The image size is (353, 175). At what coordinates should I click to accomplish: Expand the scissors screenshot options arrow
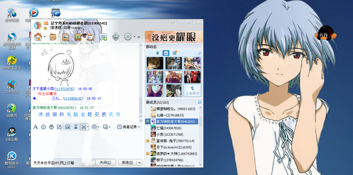pyautogui.click(x=88, y=127)
